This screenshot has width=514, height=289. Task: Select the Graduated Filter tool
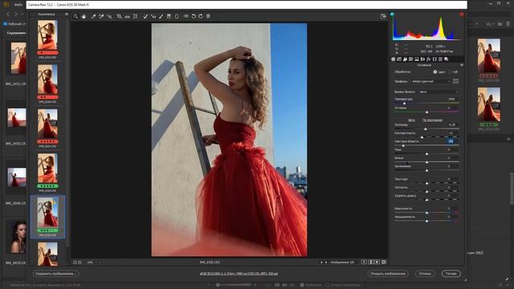pos(169,16)
